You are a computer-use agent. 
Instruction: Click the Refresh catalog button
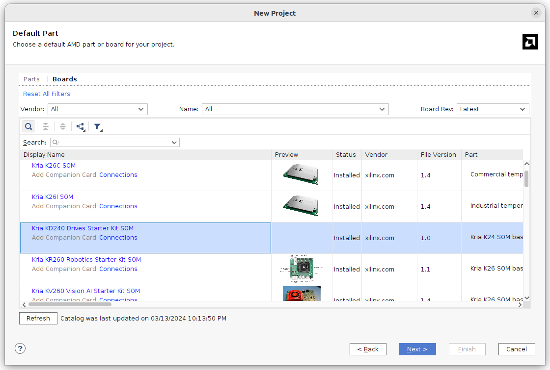pos(38,318)
